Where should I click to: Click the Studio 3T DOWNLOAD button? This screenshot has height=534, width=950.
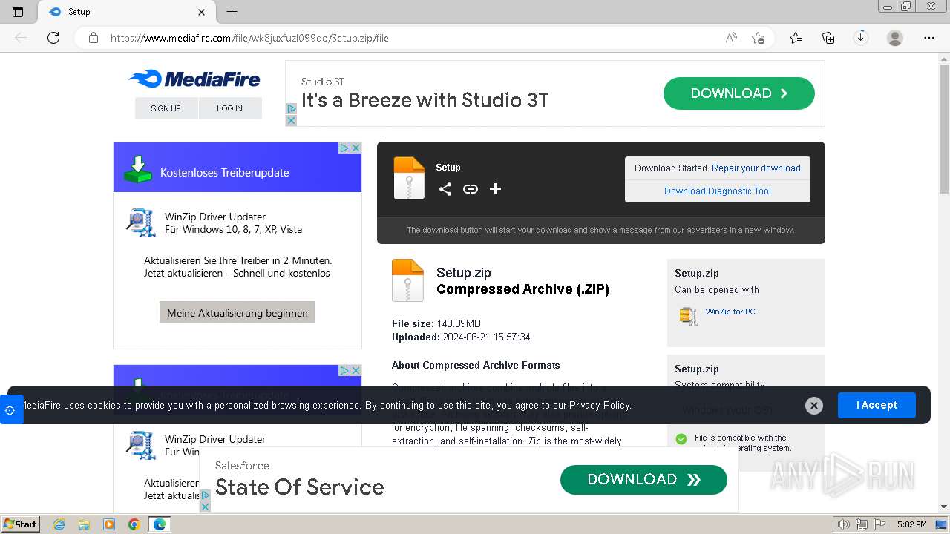739,93
